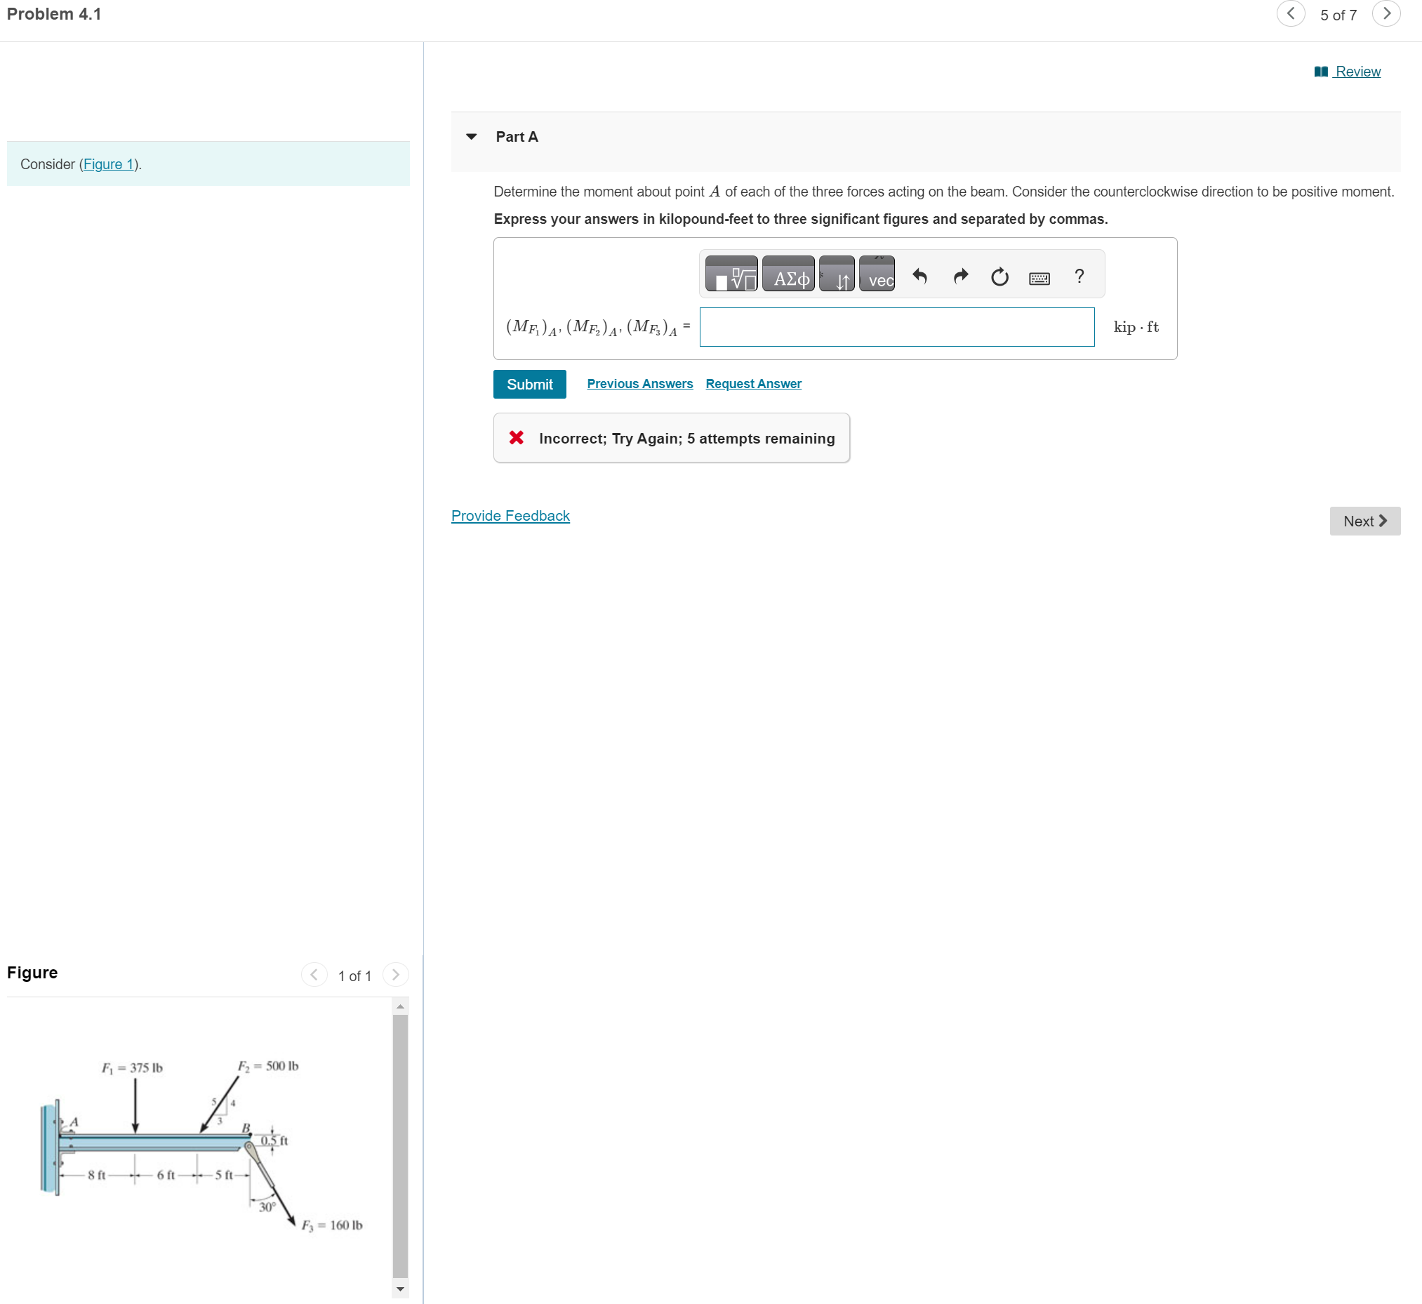The image size is (1422, 1304).
Task: Reset the answer box with the circular arrow
Action: (x=999, y=276)
